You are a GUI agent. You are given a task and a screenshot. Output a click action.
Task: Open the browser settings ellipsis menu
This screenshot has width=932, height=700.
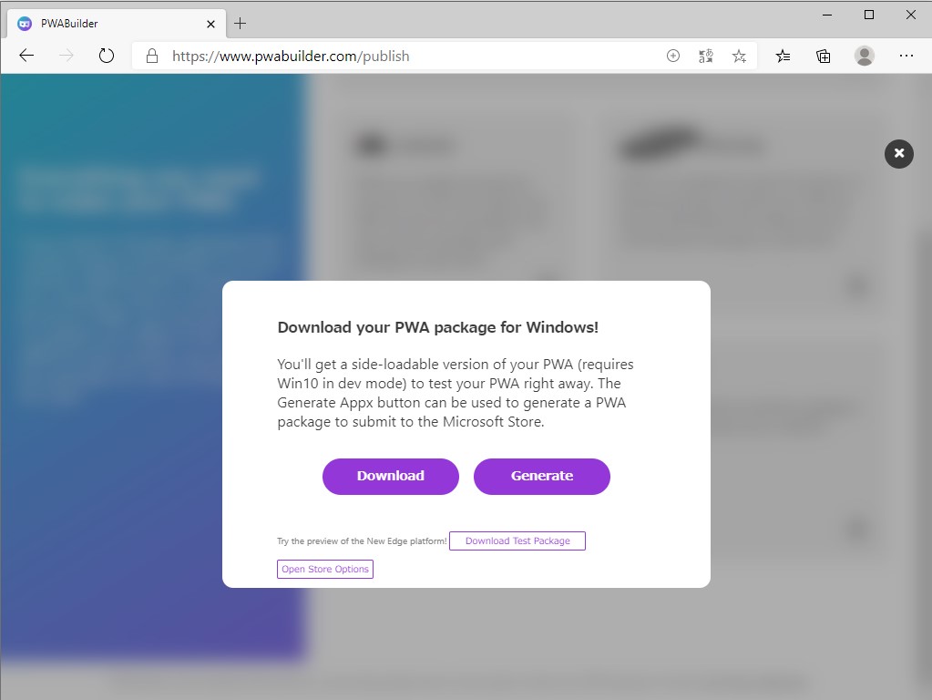pyautogui.click(x=906, y=56)
